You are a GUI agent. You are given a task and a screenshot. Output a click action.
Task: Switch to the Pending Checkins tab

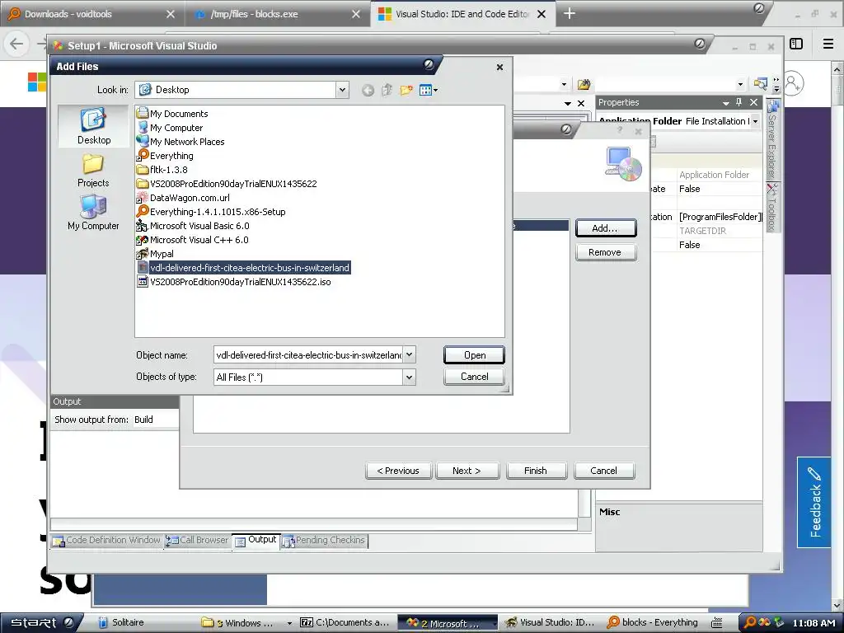point(323,541)
